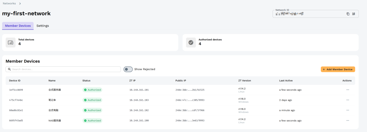Screen dimensions: 367x132
Task: Focus the Search devices input field
Action: (x=63, y=69)
